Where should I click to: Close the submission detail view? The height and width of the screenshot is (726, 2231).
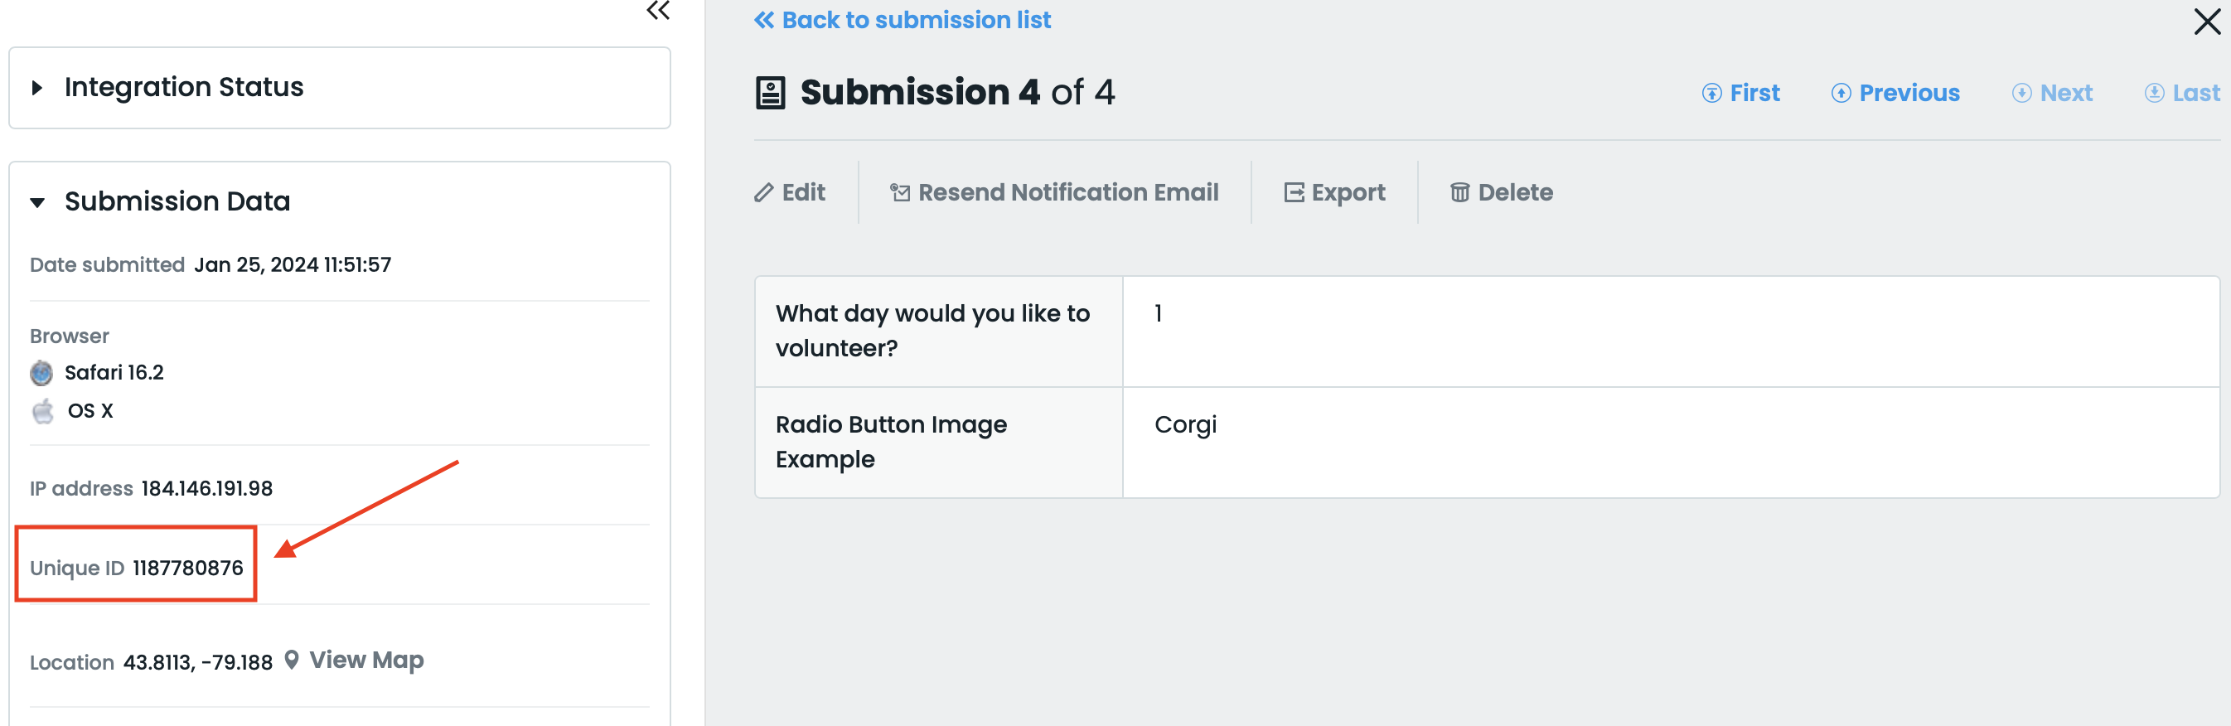click(2207, 21)
